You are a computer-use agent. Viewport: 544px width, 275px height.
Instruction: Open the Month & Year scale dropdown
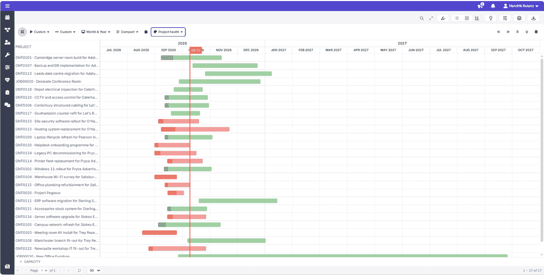point(96,32)
